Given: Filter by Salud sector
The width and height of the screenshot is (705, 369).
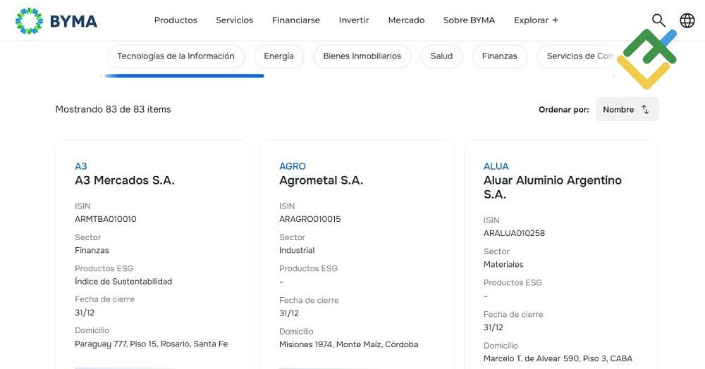Looking at the screenshot, I should (441, 56).
